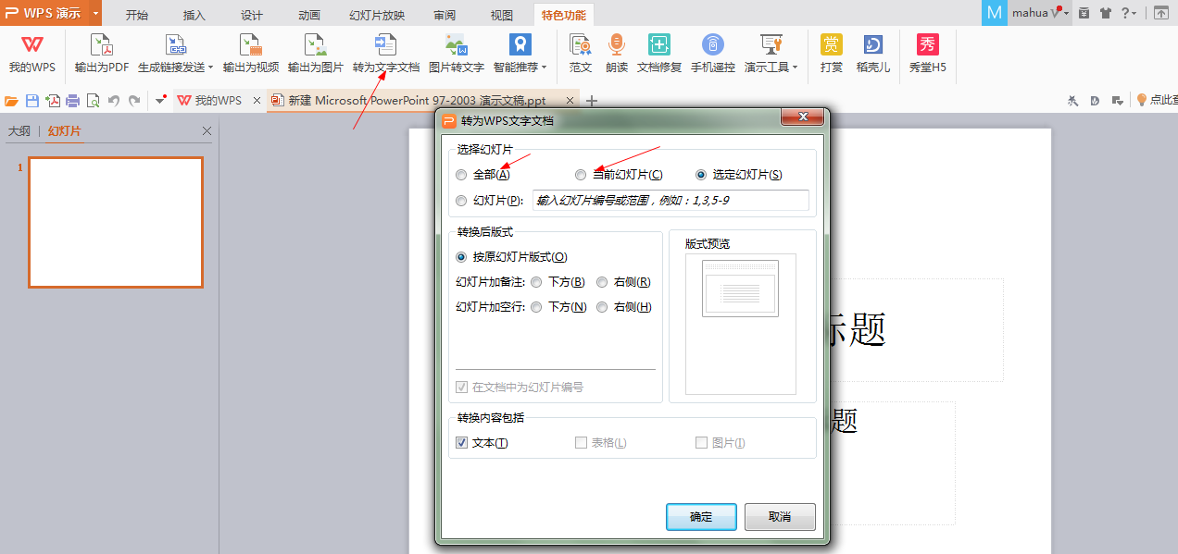Select 右侧(R) for 幻灯片加备注
Image resolution: width=1178 pixels, height=554 pixels.
click(x=602, y=282)
